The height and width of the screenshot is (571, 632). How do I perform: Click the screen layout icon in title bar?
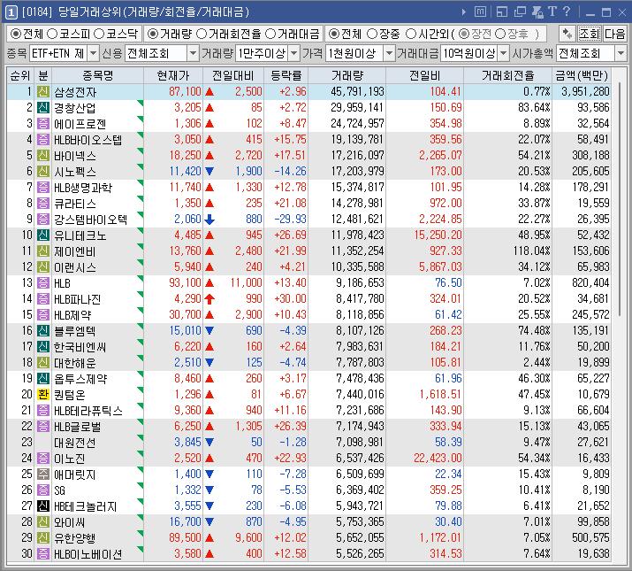[x=502, y=12]
